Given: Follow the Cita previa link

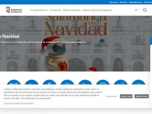Looking at the screenshot, I should pos(113,2).
